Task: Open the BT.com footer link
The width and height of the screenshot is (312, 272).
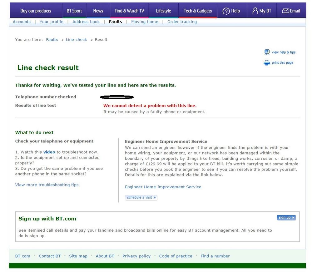Action: (x=23, y=256)
